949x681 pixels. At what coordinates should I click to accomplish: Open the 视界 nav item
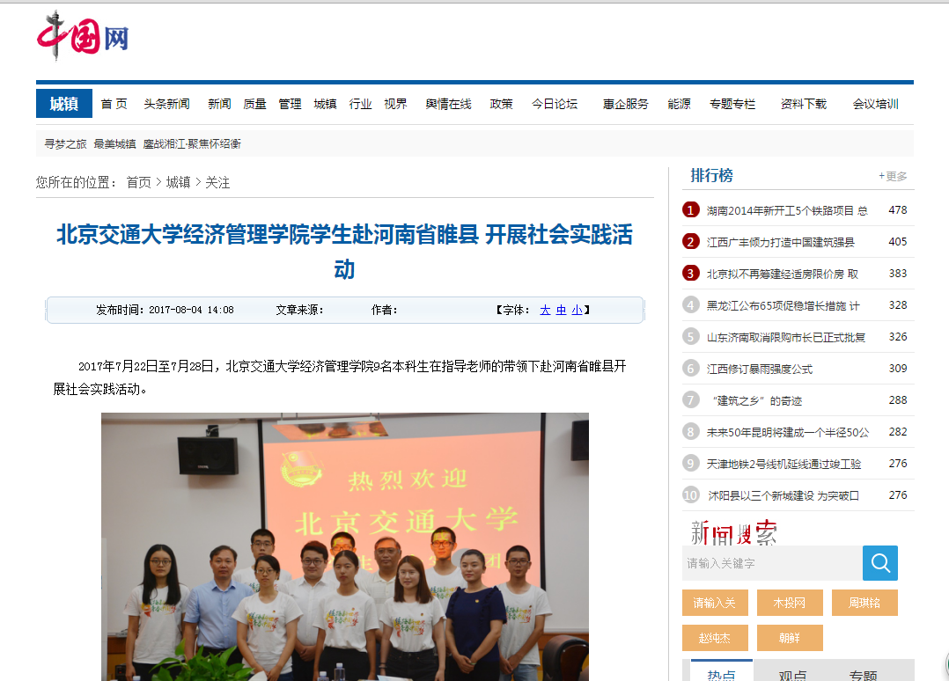(395, 104)
